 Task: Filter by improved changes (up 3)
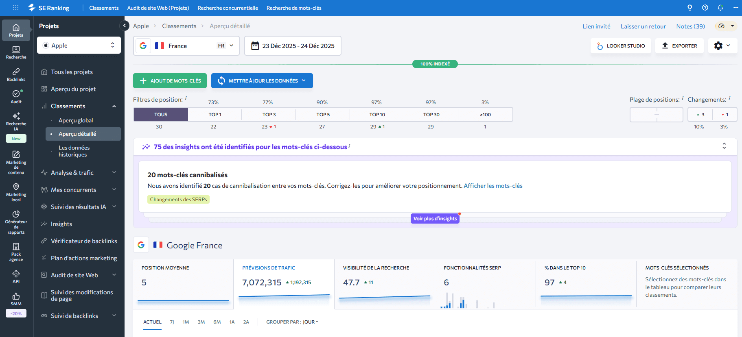tap(700, 115)
